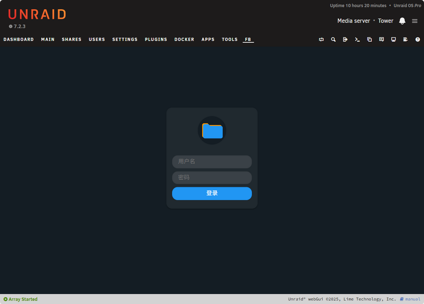Focus the 密码 password field
The width and height of the screenshot is (424, 304).
click(212, 178)
